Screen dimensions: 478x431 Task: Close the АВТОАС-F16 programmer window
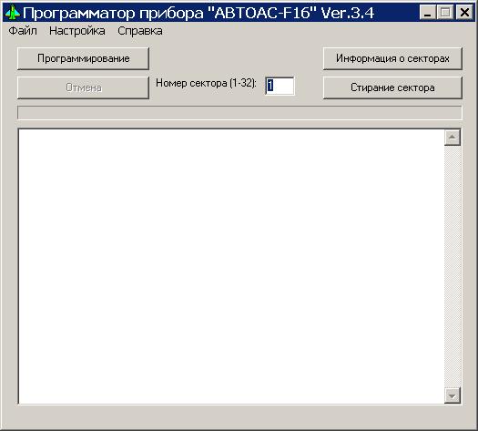click(464, 13)
